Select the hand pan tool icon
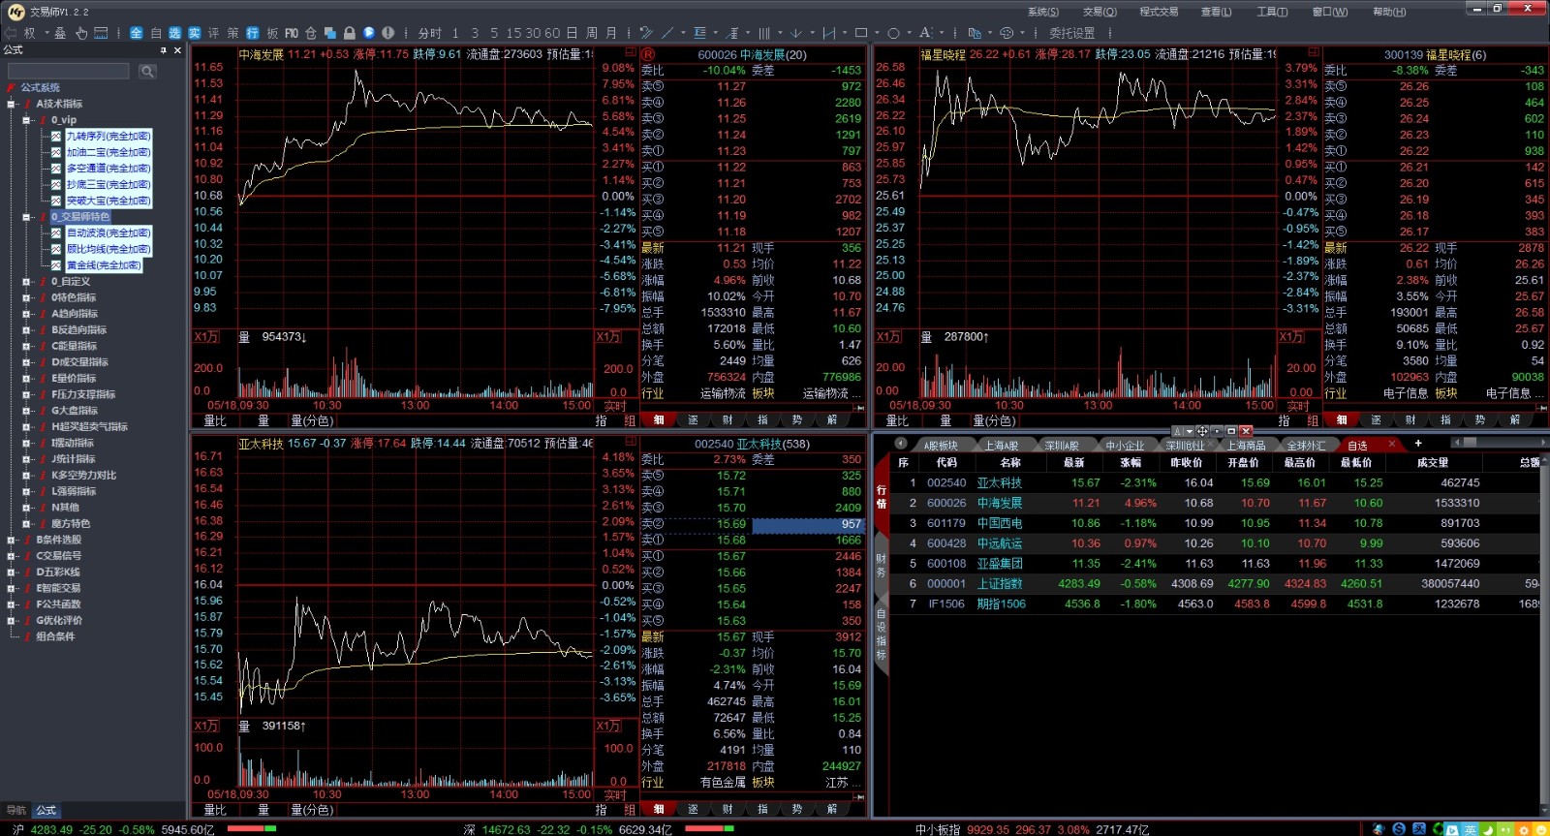 (x=81, y=33)
